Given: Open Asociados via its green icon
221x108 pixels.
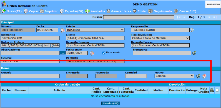Looking at the screenshot, I should 87,11.
